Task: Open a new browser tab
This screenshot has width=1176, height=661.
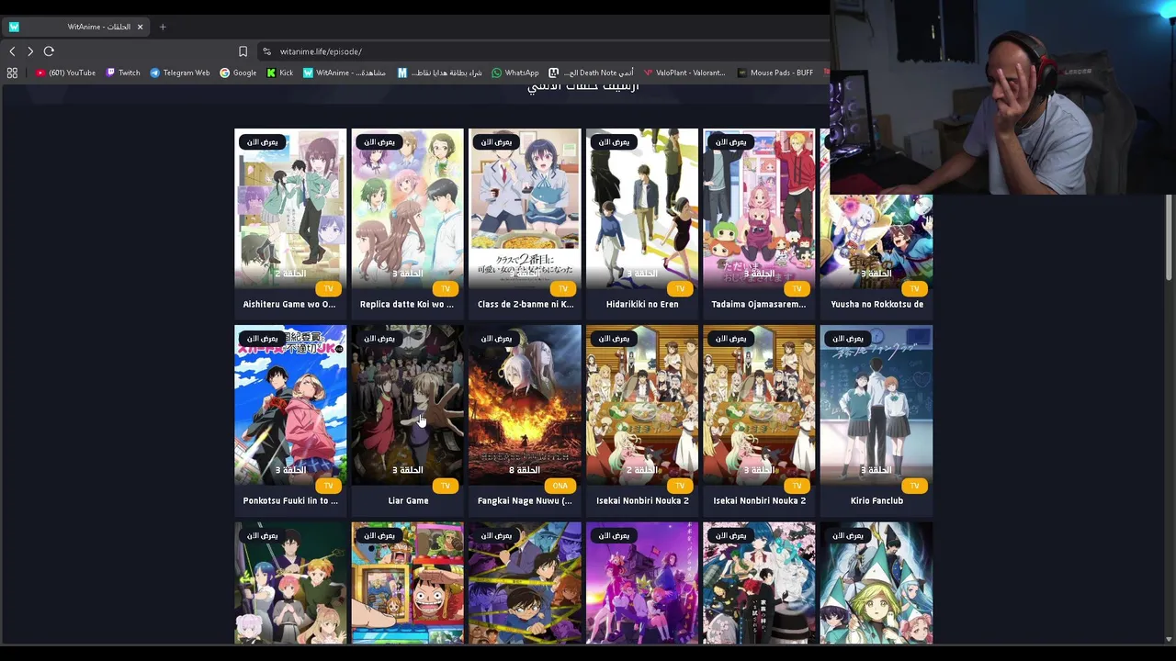Action: [x=163, y=27]
